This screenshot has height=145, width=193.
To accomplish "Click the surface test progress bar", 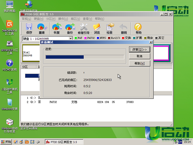I will (x=85, y=57).
